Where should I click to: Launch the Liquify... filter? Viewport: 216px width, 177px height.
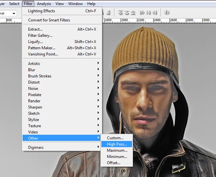62,42
